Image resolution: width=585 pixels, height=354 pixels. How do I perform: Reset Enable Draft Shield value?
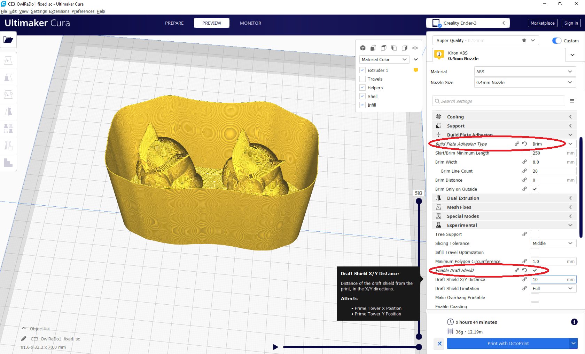click(525, 270)
